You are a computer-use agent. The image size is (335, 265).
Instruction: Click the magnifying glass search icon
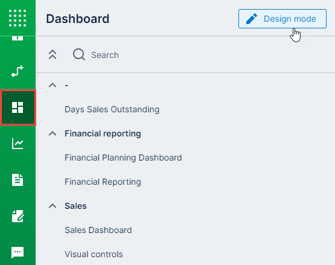pos(79,55)
